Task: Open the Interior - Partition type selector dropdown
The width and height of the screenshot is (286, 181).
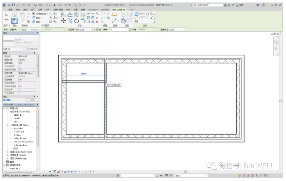Action: tap(38, 41)
